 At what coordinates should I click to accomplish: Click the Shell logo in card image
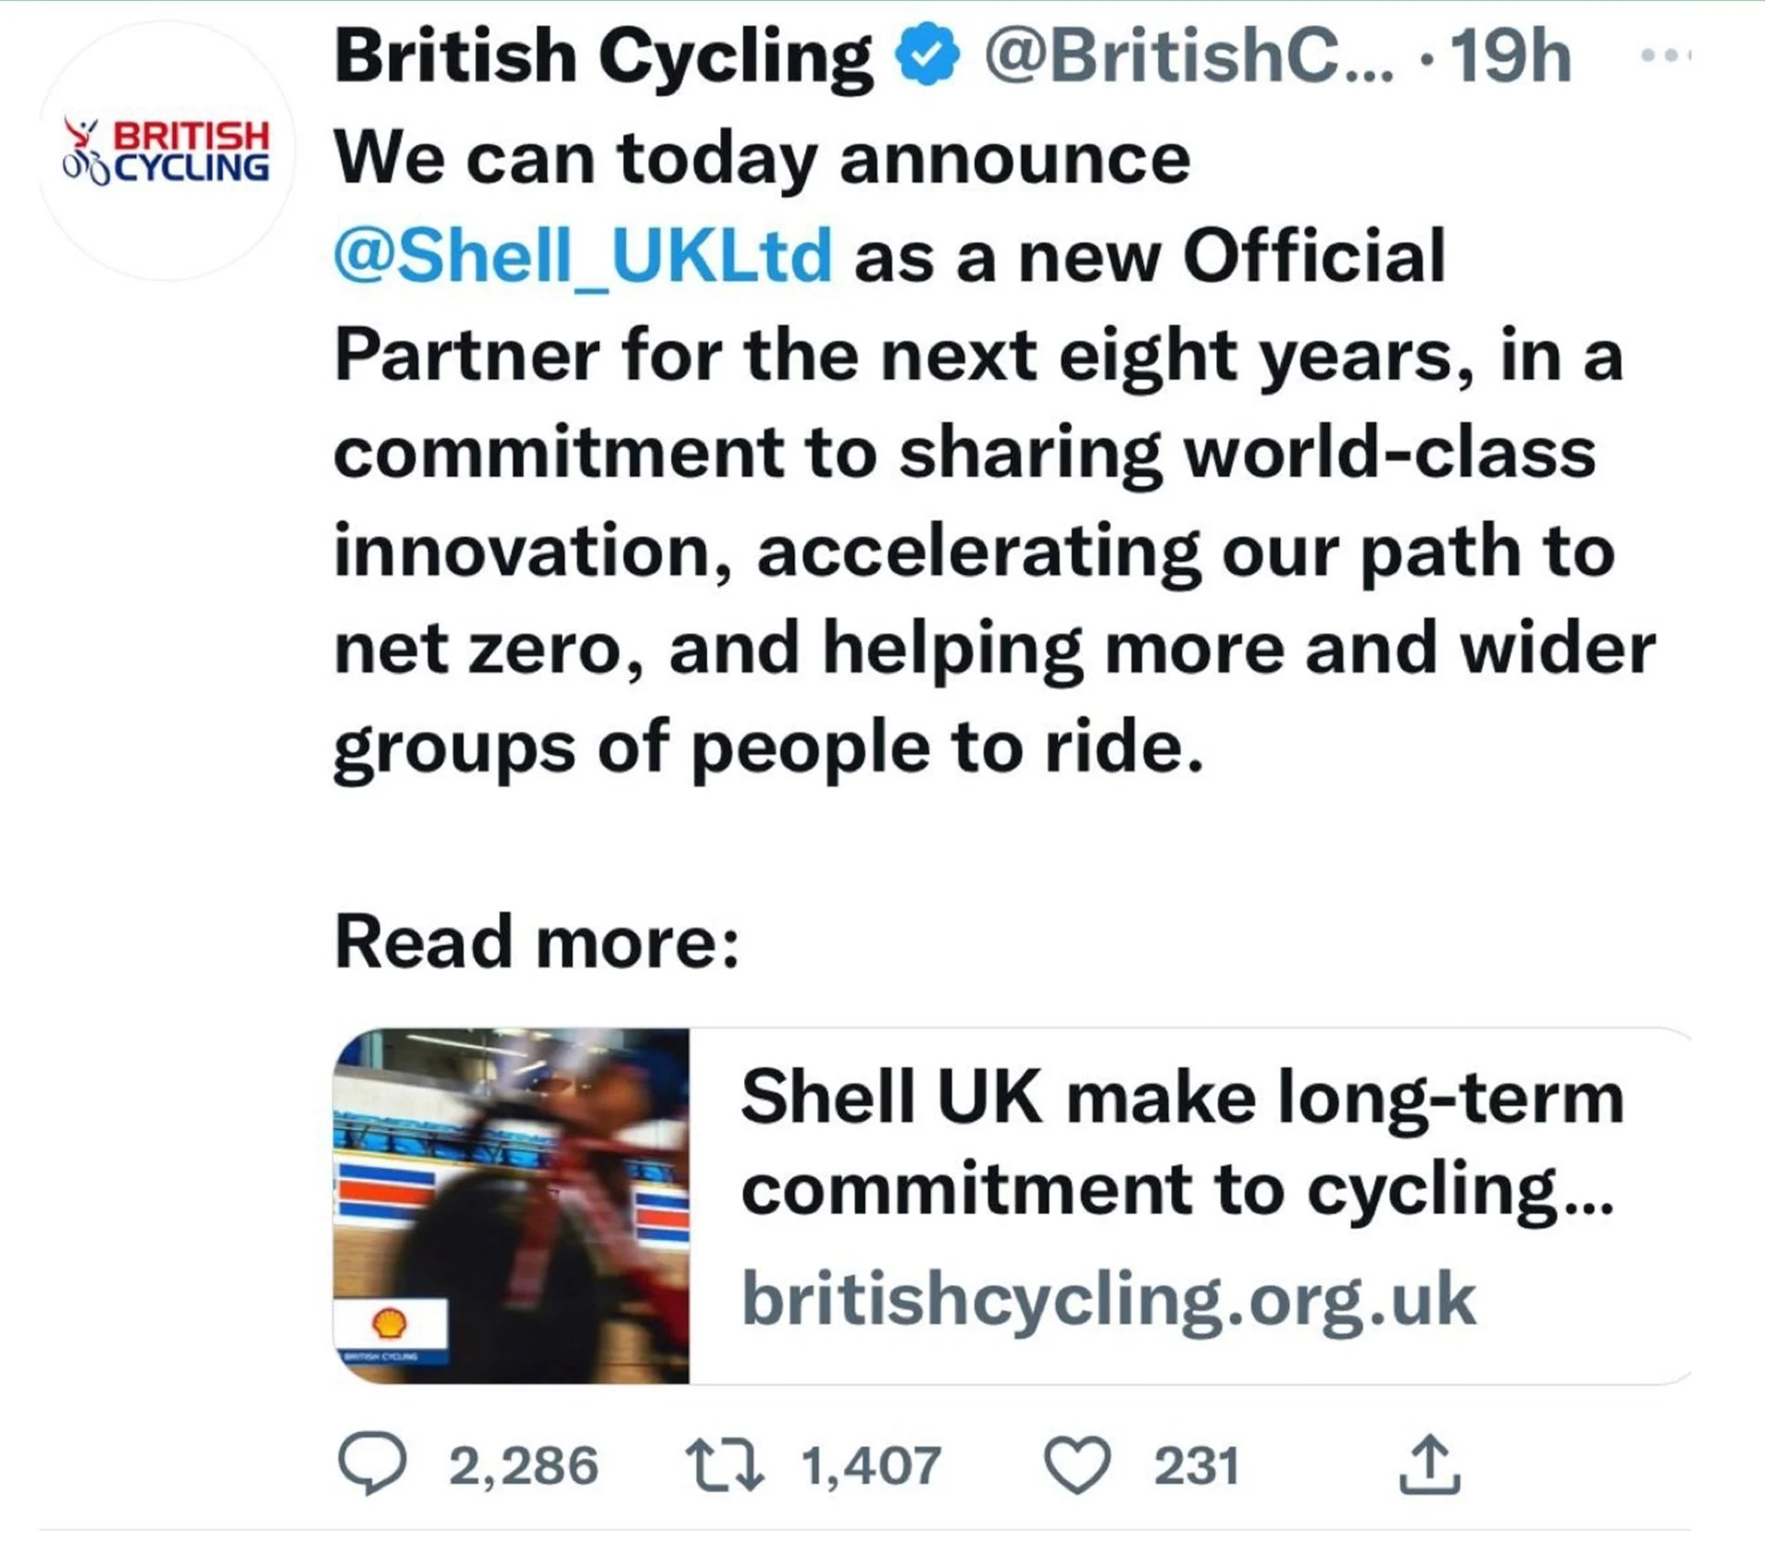pos(390,1323)
